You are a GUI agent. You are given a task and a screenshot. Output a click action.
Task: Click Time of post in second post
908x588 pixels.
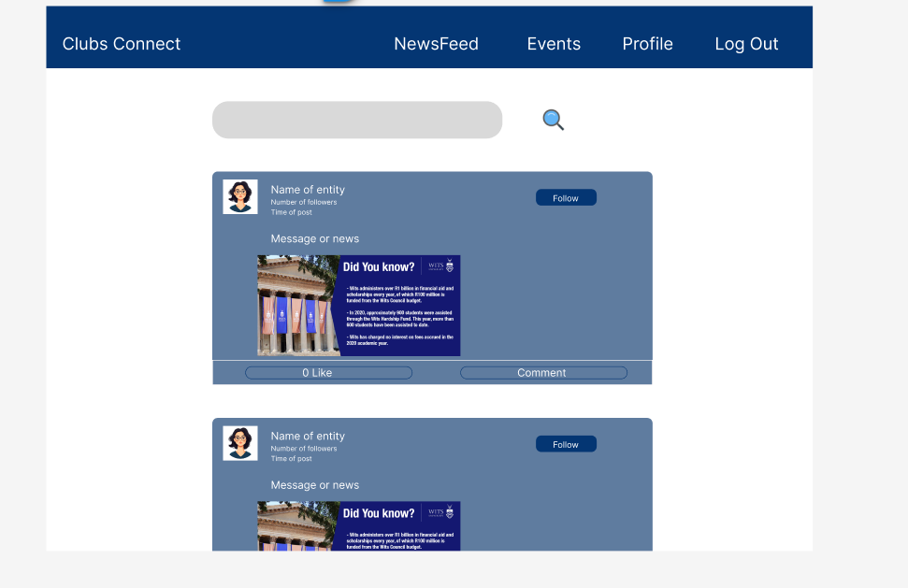[x=291, y=459]
